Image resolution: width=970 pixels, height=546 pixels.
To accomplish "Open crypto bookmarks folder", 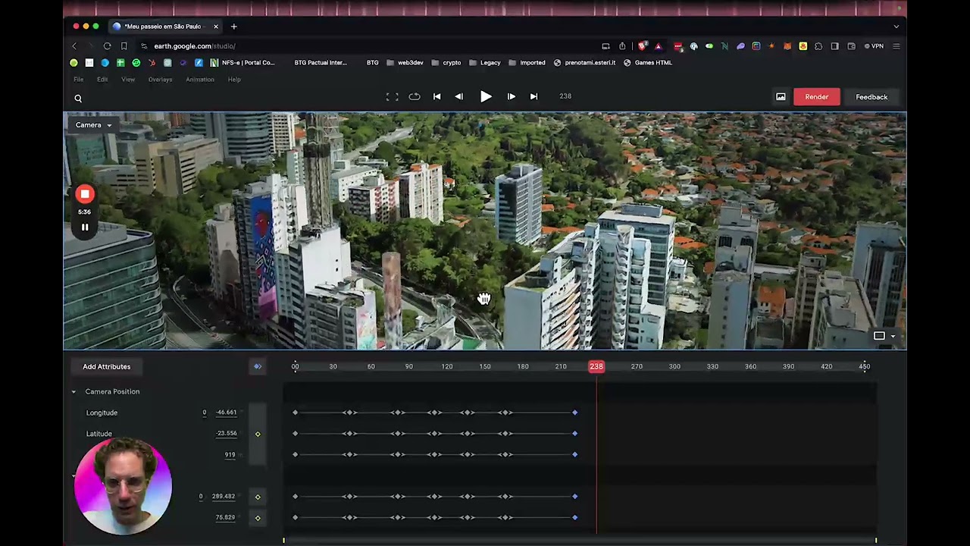I will coord(446,63).
